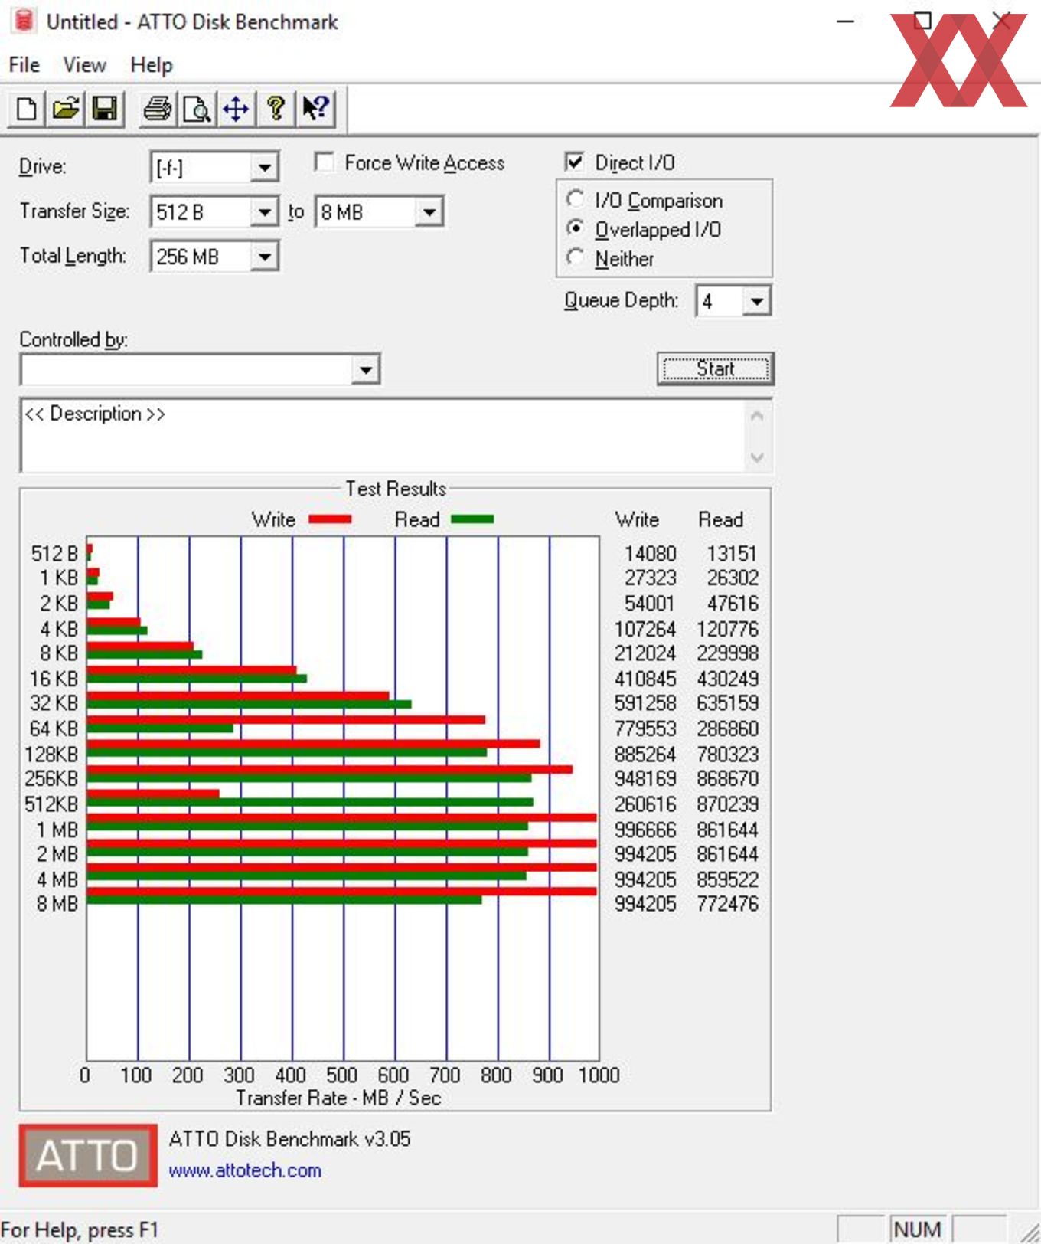Click the 256KB row label
Viewport: 1041px width, 1244px height.
pyautogui.click(x=51, y=779)
